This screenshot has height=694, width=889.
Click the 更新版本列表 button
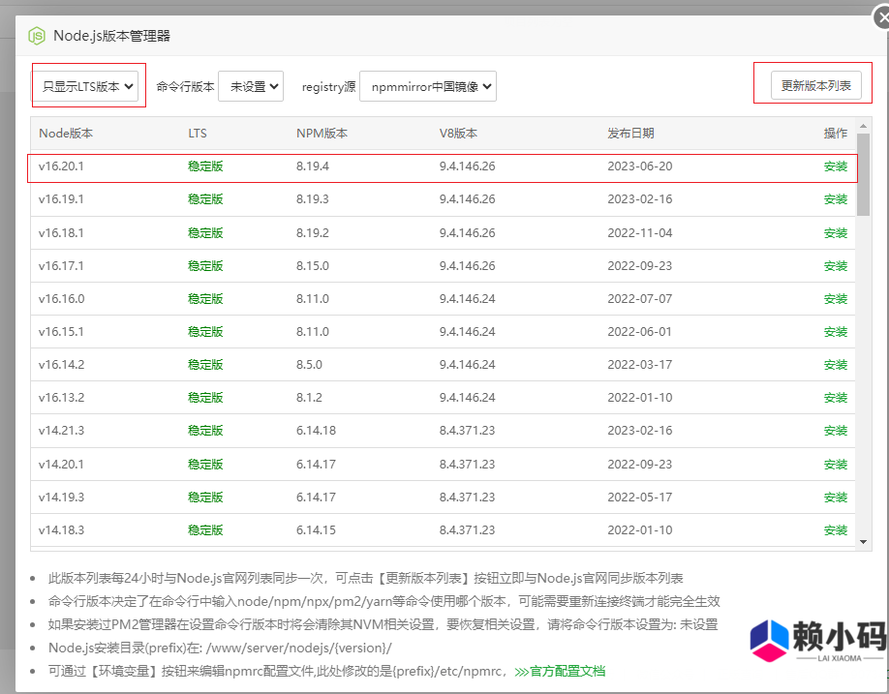click(812, 84)
